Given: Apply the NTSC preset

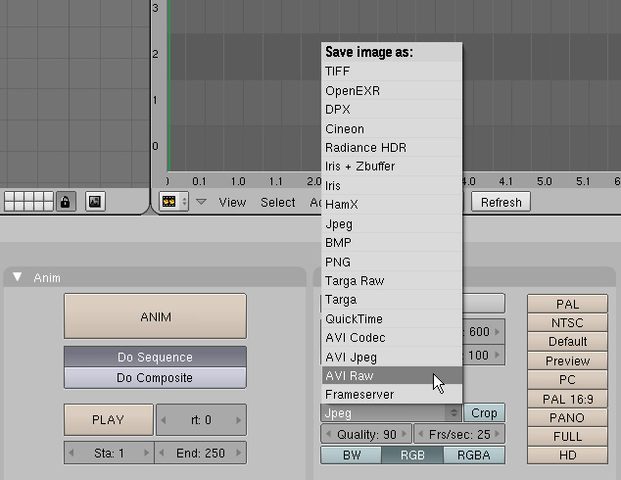Looking at the screenshot, I should (x=567, y=322).
